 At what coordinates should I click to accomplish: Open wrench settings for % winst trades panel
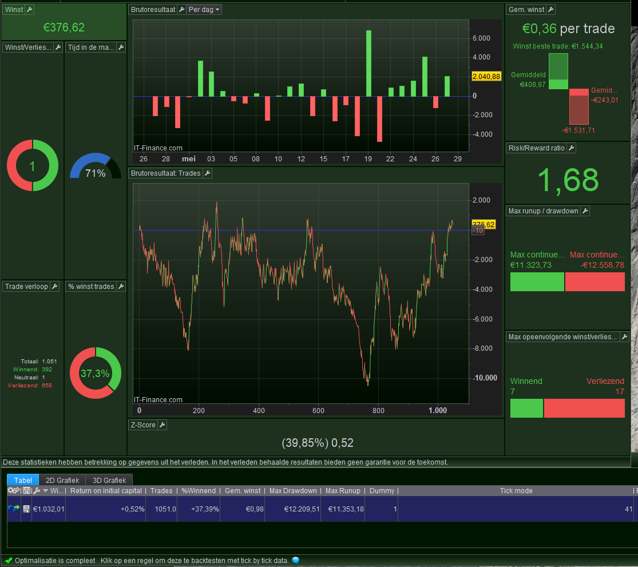121,286
